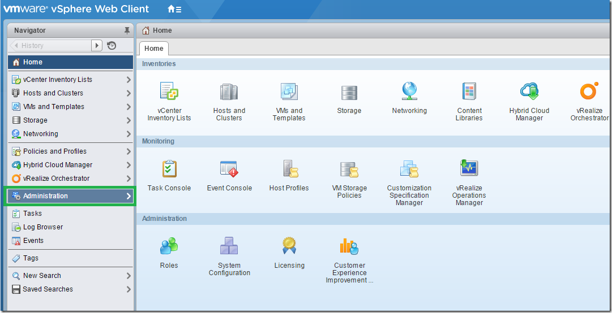
Task: Expand the Storage chevron in the Navigator
Action: tap(129, 121)
